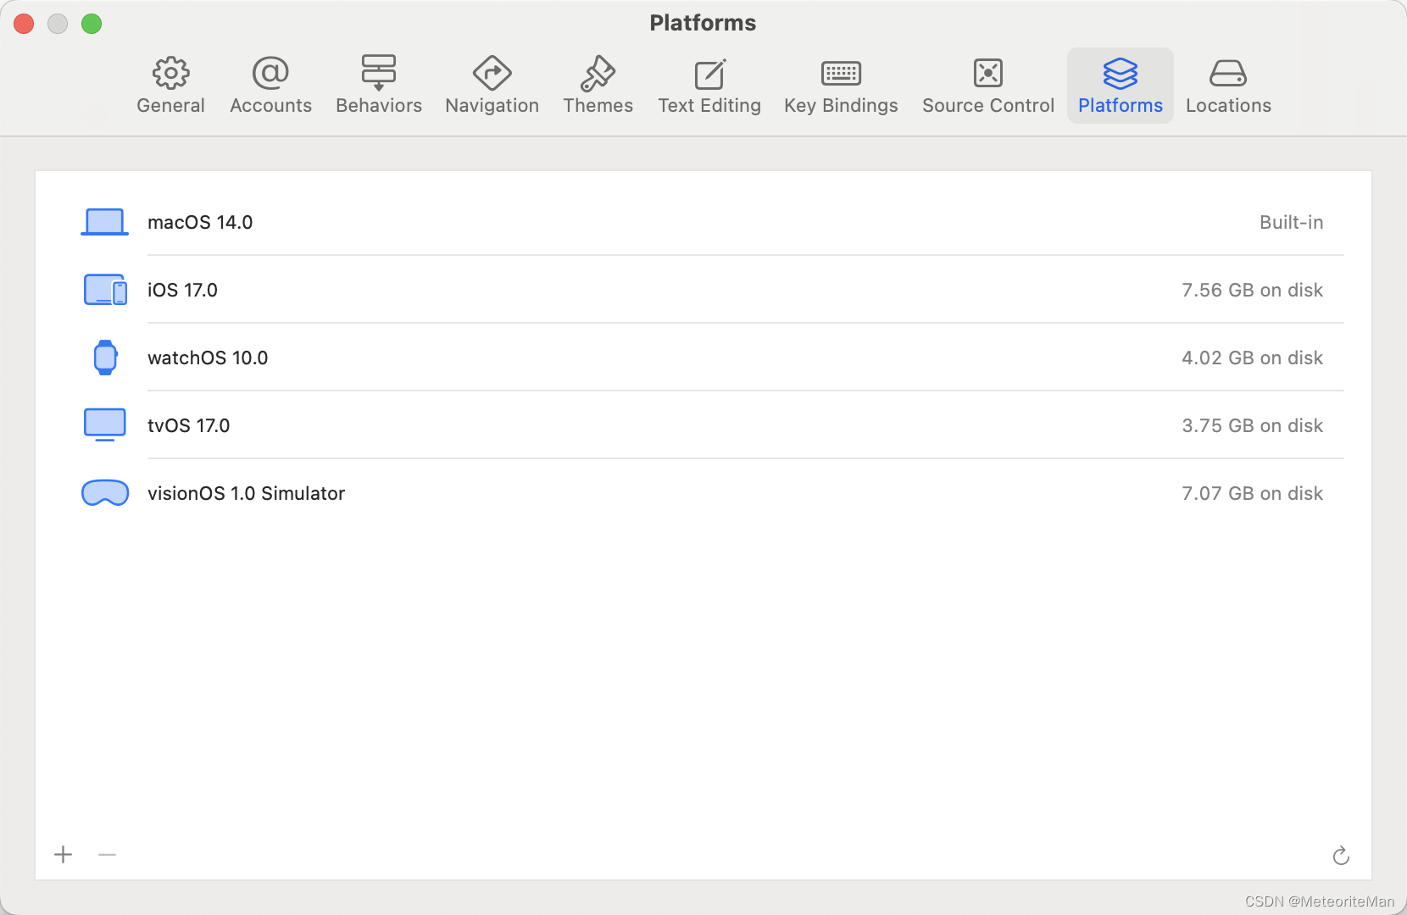1407x915 pixels.
Task: Click the Platforms window title
Action: 703,23
